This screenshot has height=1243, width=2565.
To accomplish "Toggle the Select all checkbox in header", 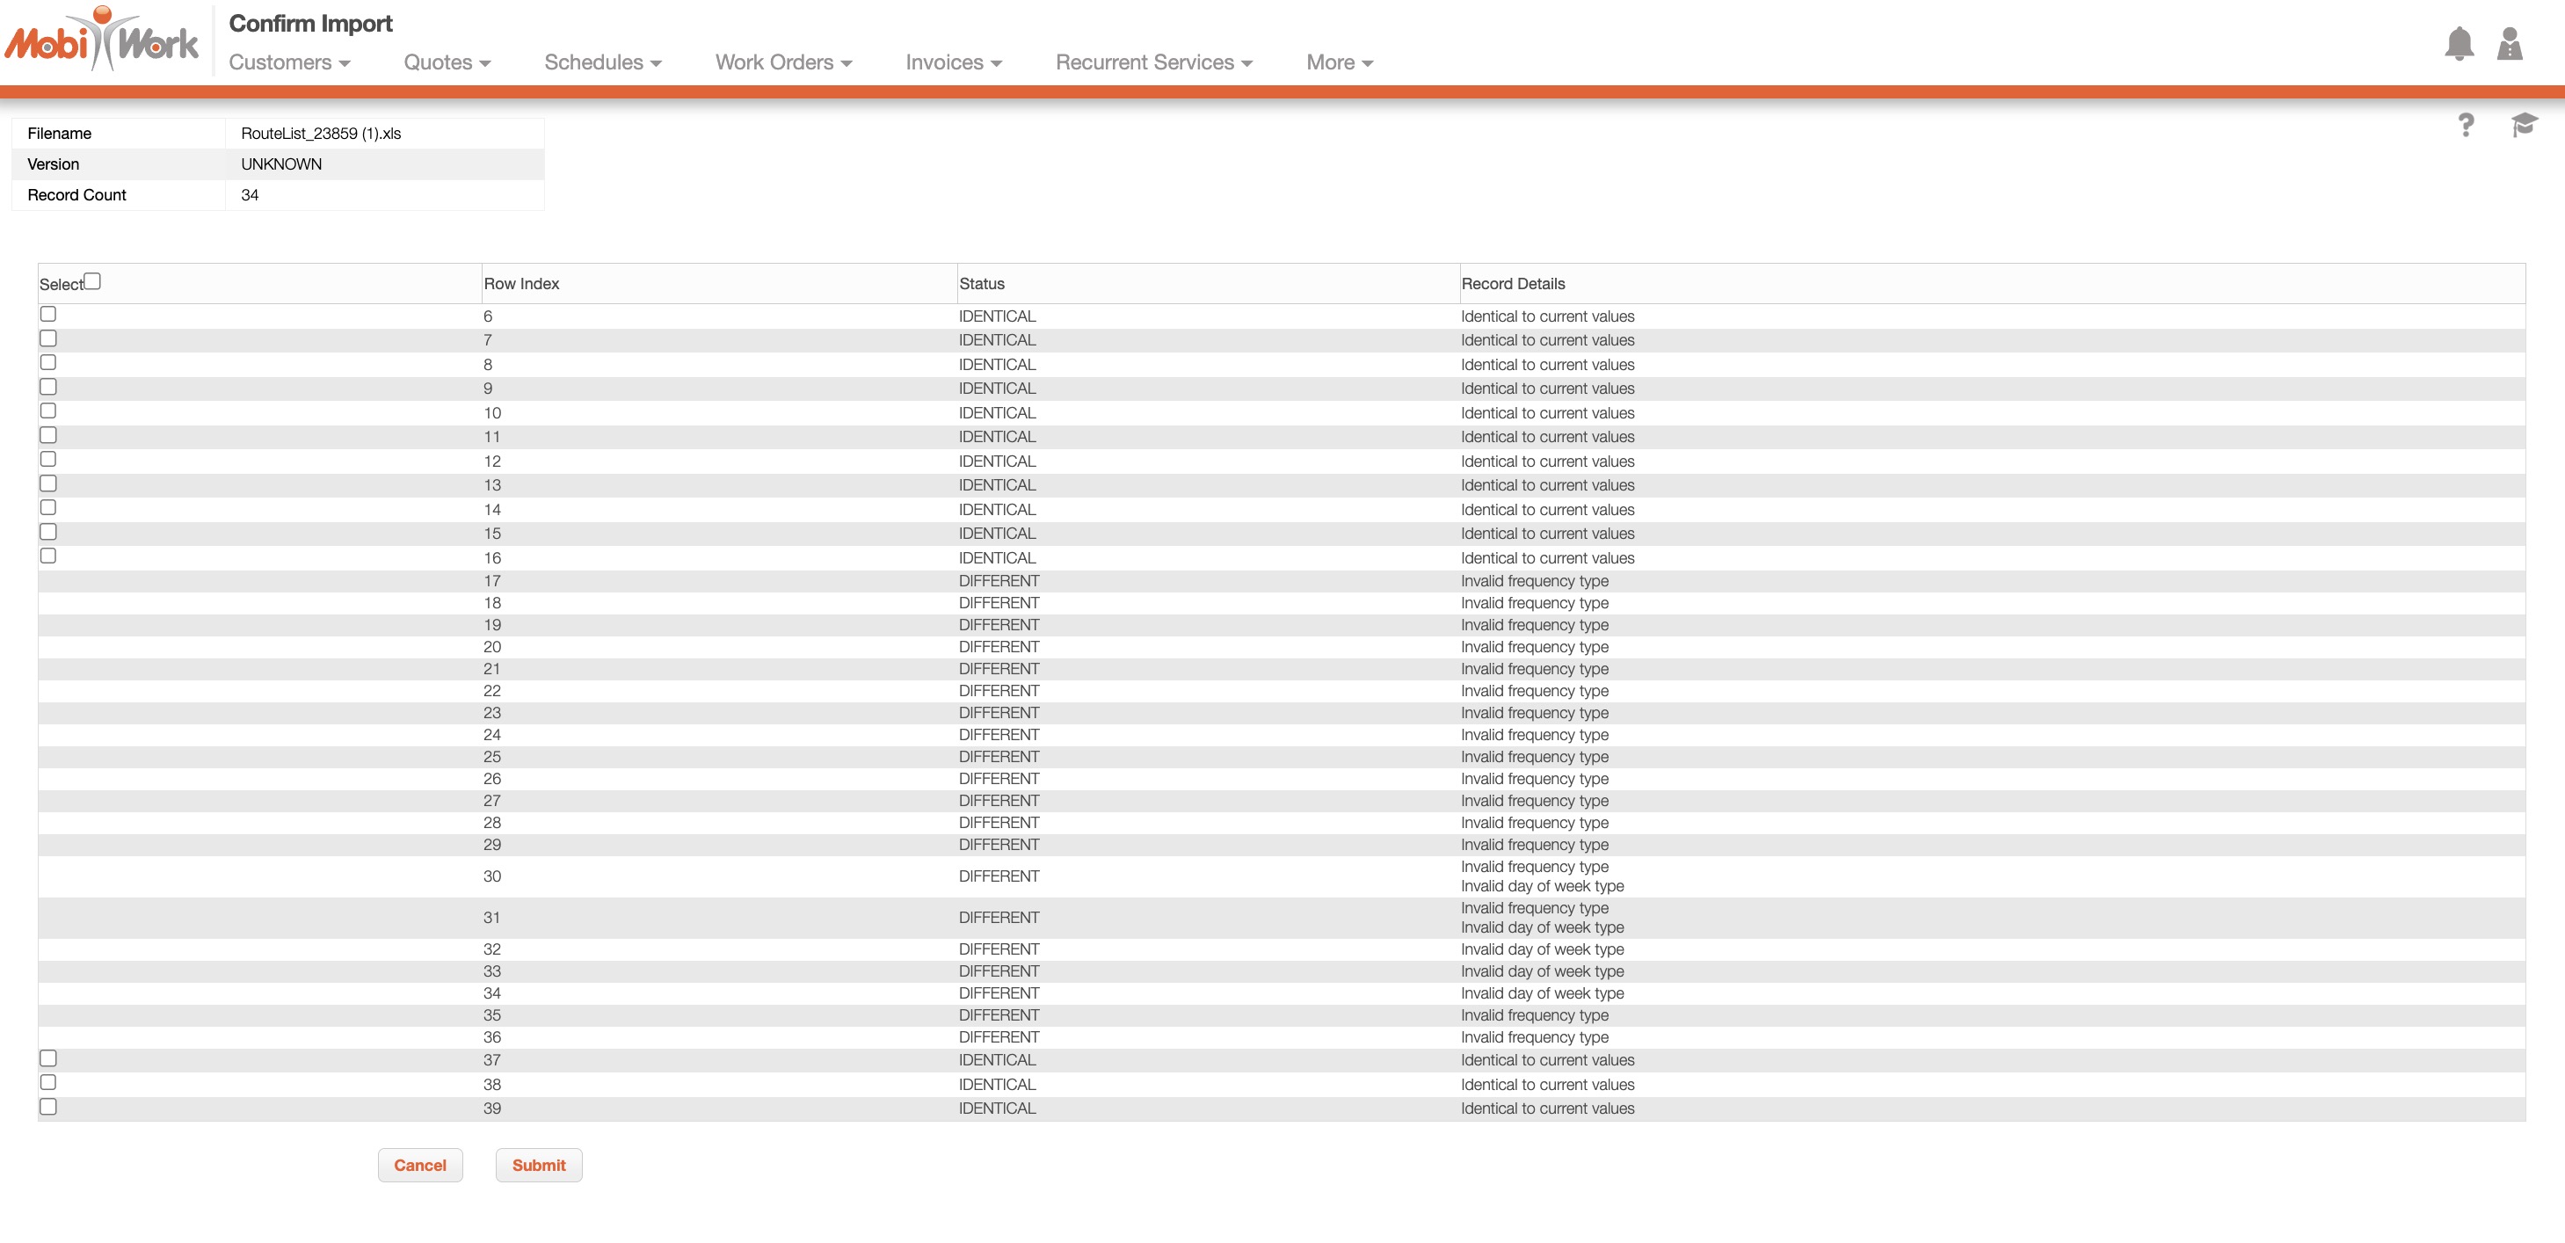I will pyautogui.click(x=92, y=281).
